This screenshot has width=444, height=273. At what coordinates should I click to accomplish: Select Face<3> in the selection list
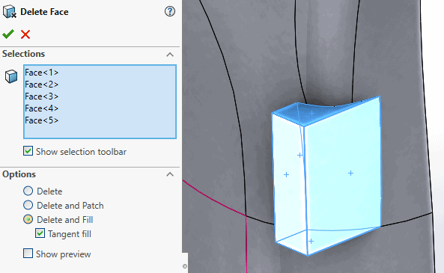(x=42, y=96)
